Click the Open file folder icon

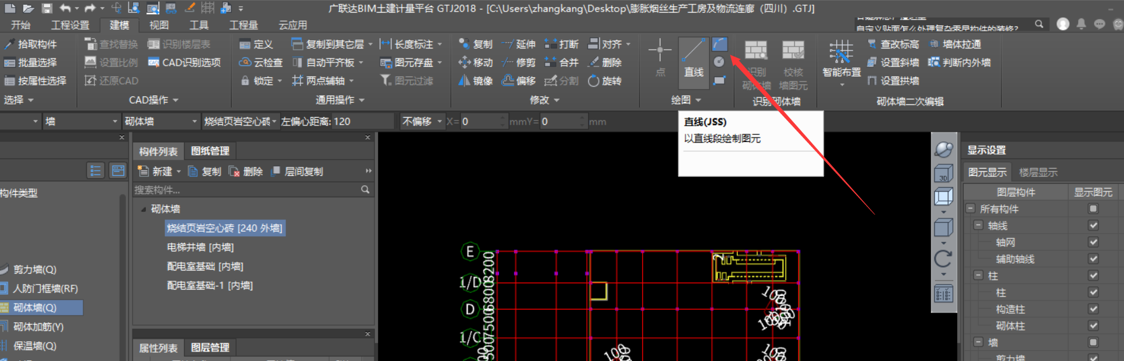(28, 8)
